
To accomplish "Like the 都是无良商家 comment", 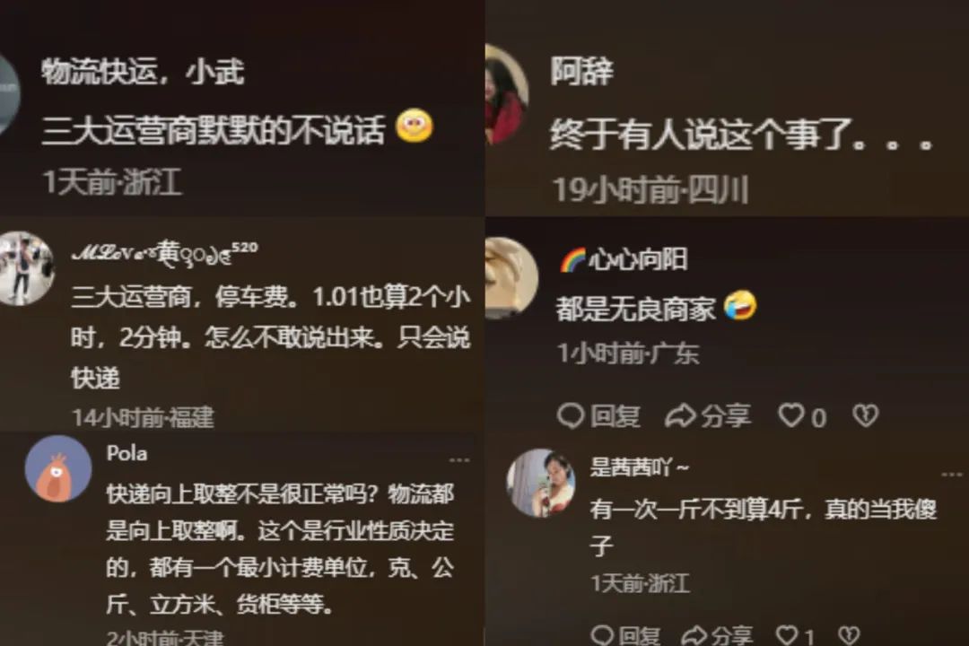I will [791, 415].
